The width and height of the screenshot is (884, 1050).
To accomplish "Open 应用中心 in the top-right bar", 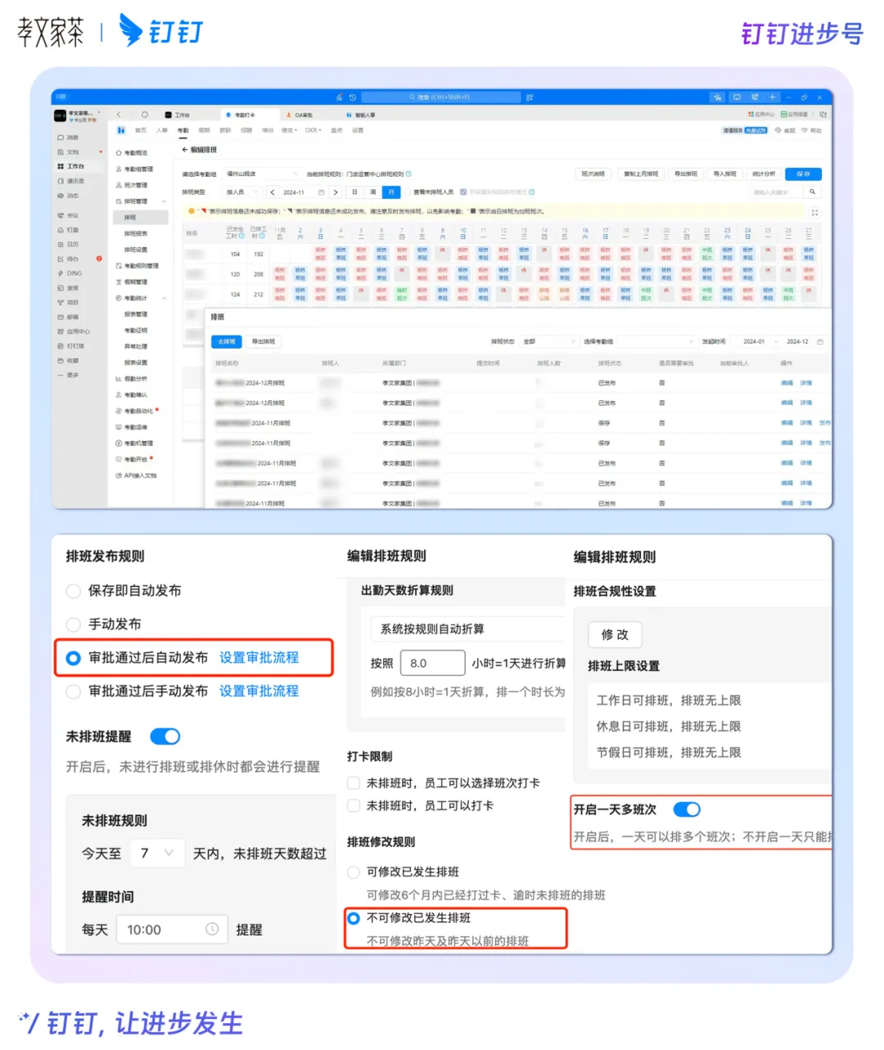I will (x=761, y=115).
